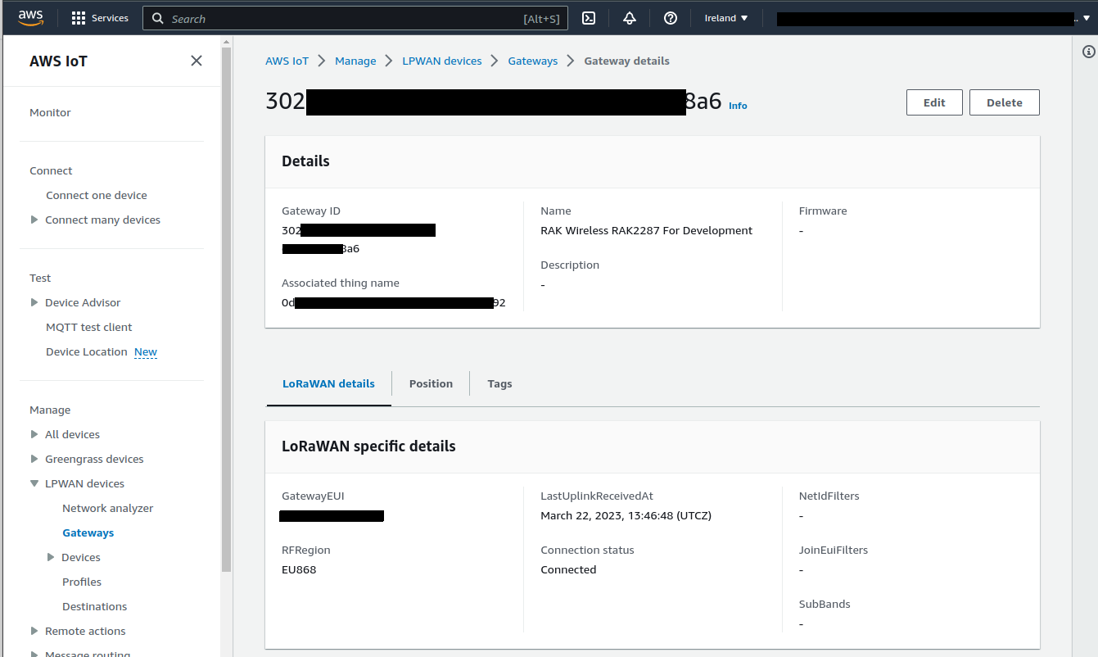Open the notifications bell

click(630, 18)
